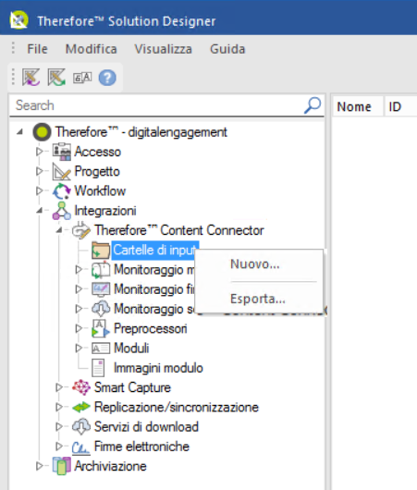The width and height of the screenshot is (417, 490).
Task: Sort by the ID column header
Action: pos(400,107)
